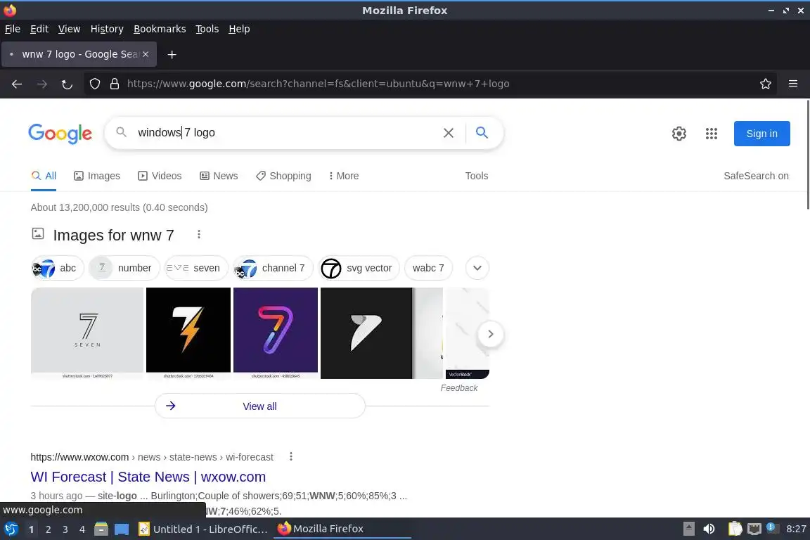Open the tracking protection shield
810x540 pixels.
(x=94, y=84)
